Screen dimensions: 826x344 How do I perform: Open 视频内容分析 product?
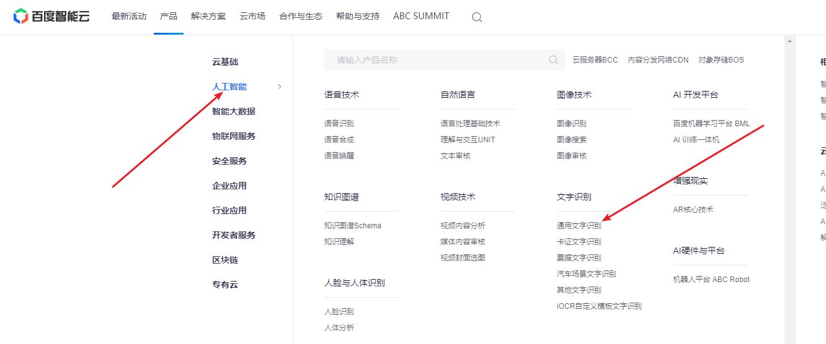(x=463, y=226)
